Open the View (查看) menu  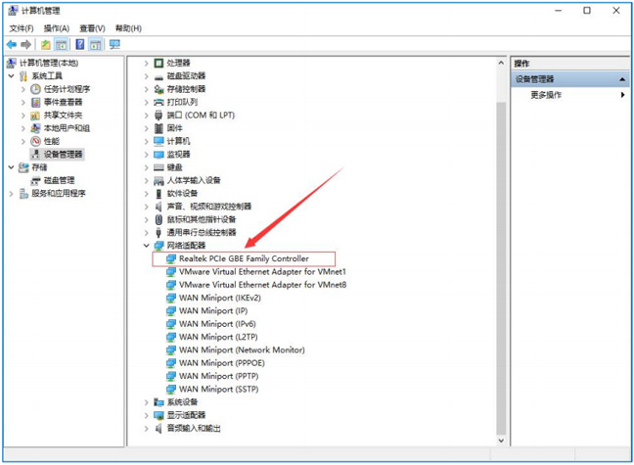92,28
